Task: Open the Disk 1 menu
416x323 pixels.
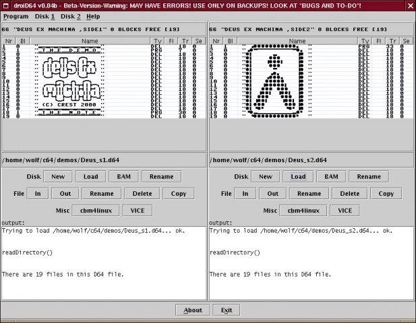Action: point(44,16)
